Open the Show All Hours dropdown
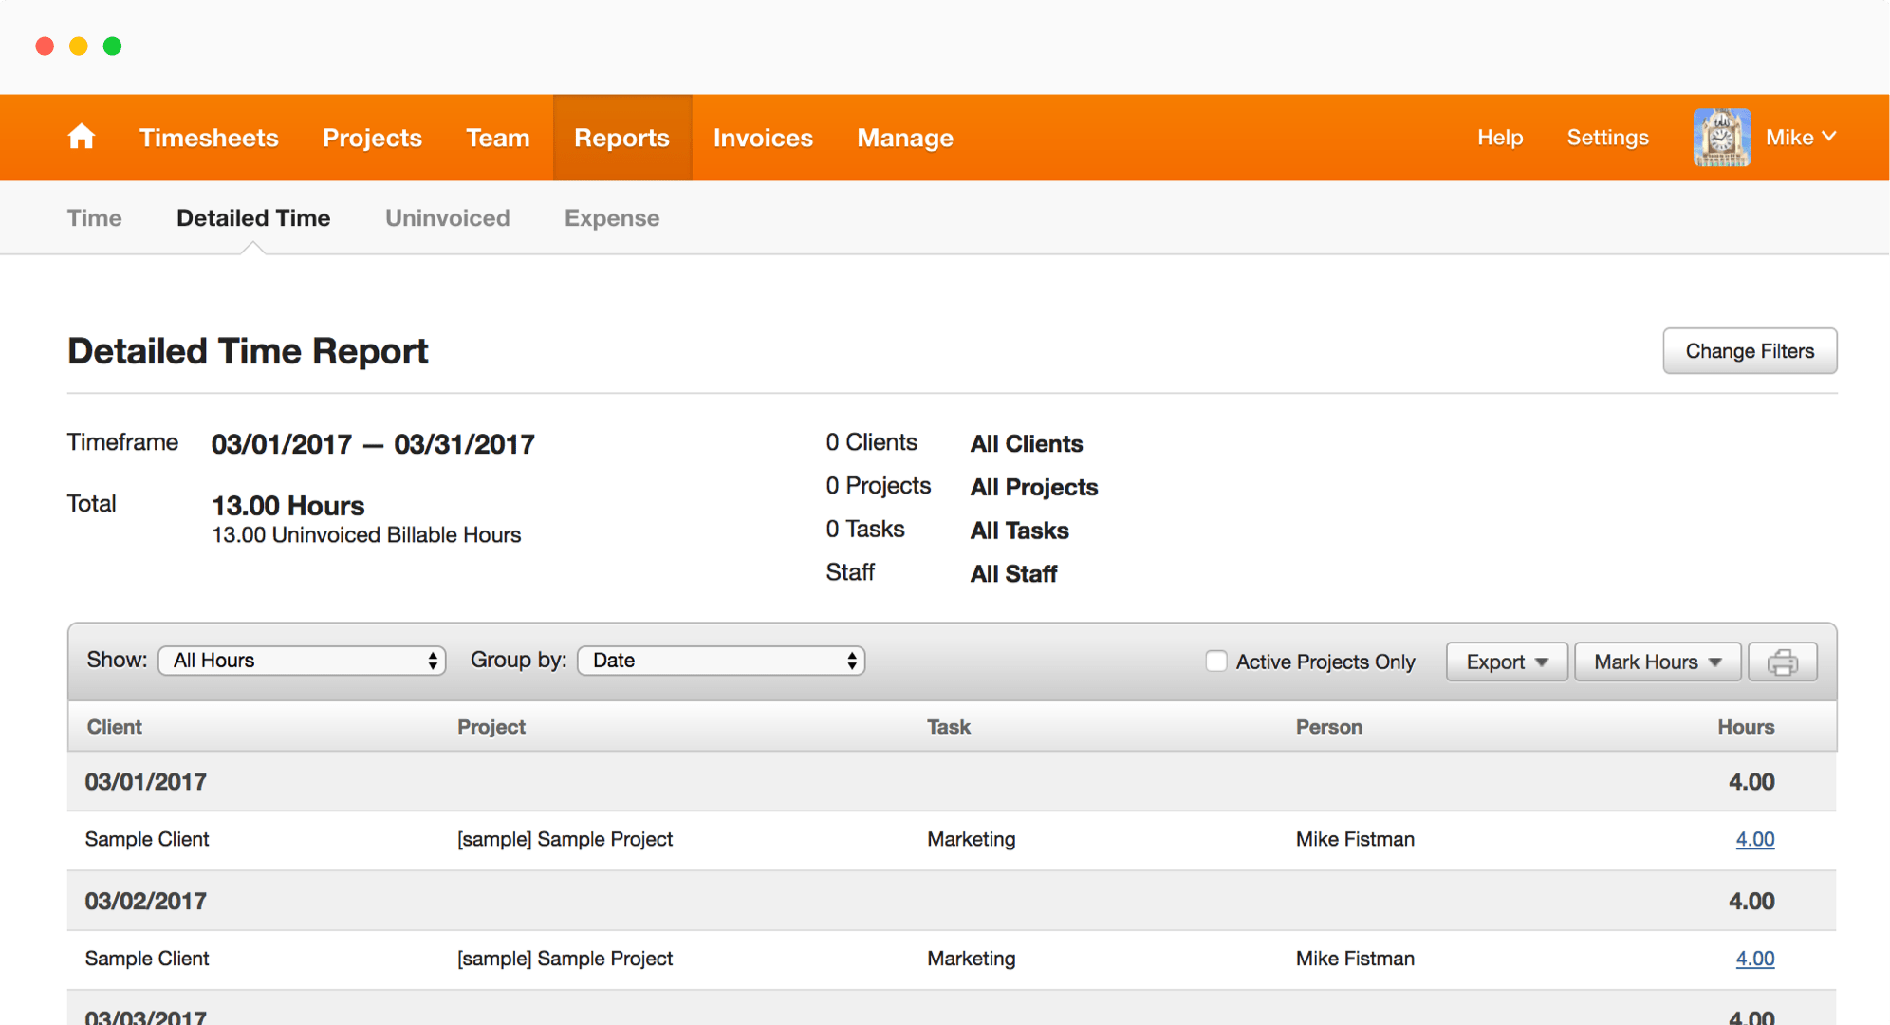 click(x=302, y=661)
